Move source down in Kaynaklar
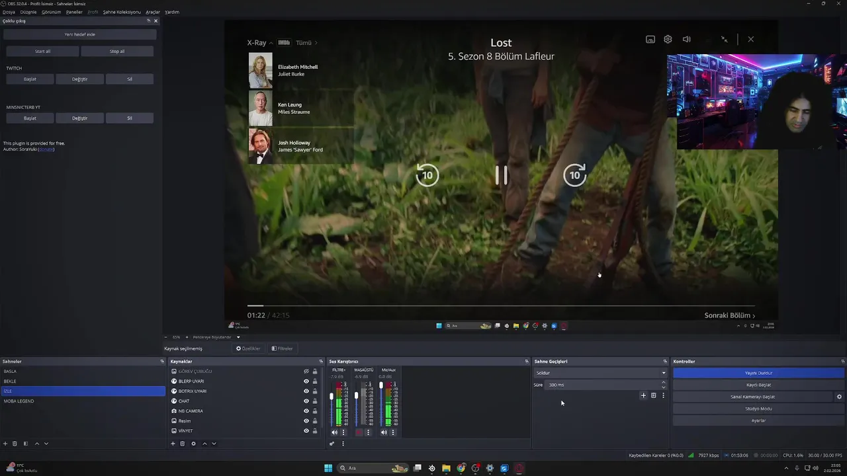 [214, 444]
